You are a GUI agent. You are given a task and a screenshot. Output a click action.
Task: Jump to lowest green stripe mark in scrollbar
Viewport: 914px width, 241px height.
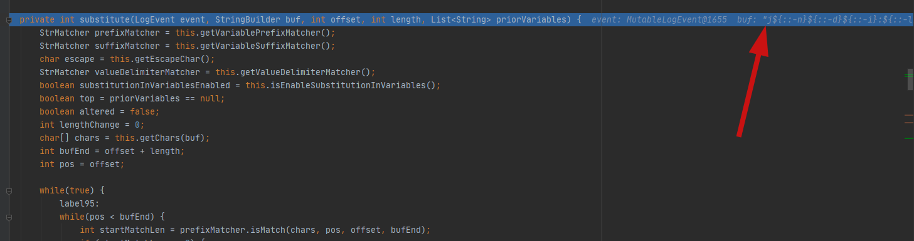[909, 138]
